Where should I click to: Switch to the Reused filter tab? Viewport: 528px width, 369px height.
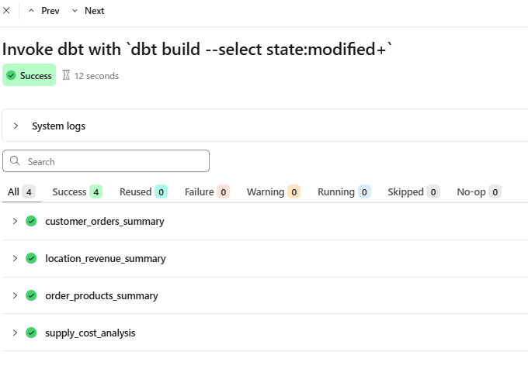point(143,191)
